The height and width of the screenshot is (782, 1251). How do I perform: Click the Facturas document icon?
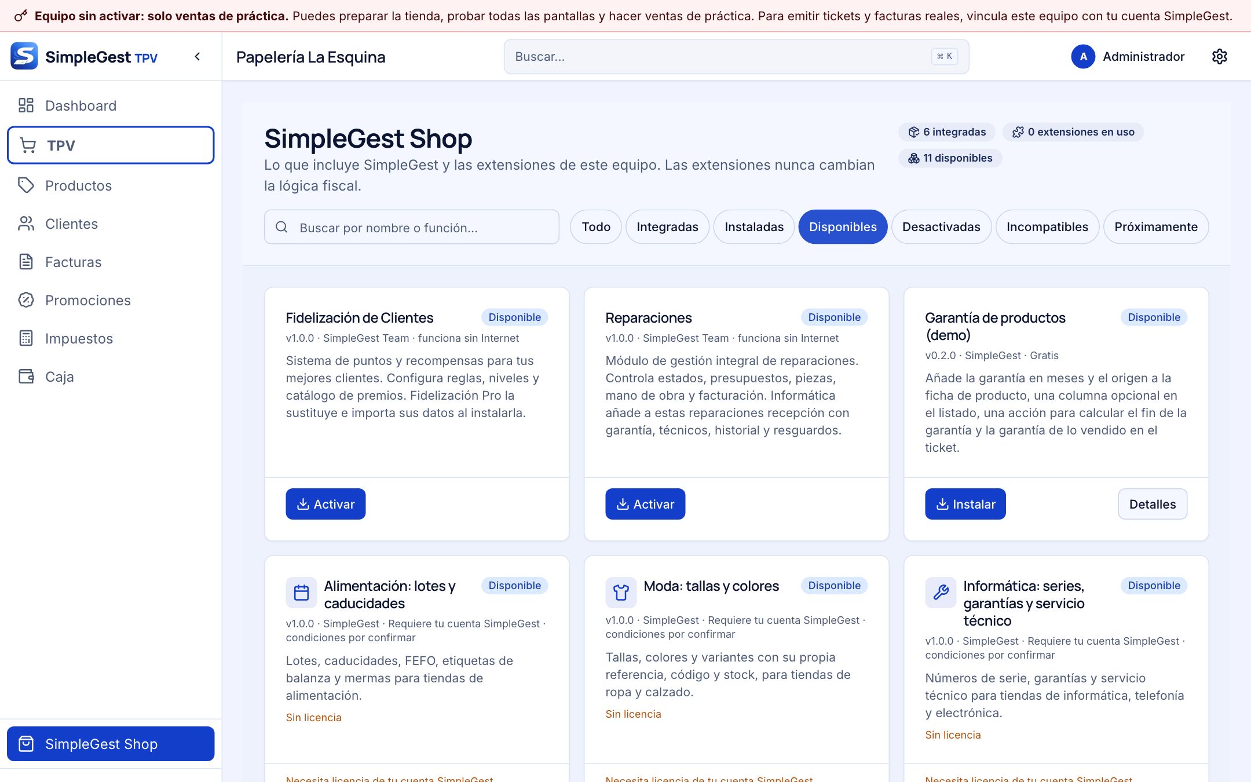[26, 262]
